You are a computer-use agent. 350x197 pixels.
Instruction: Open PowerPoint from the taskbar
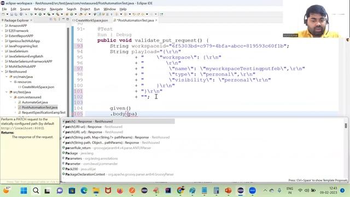coord(228,190)
